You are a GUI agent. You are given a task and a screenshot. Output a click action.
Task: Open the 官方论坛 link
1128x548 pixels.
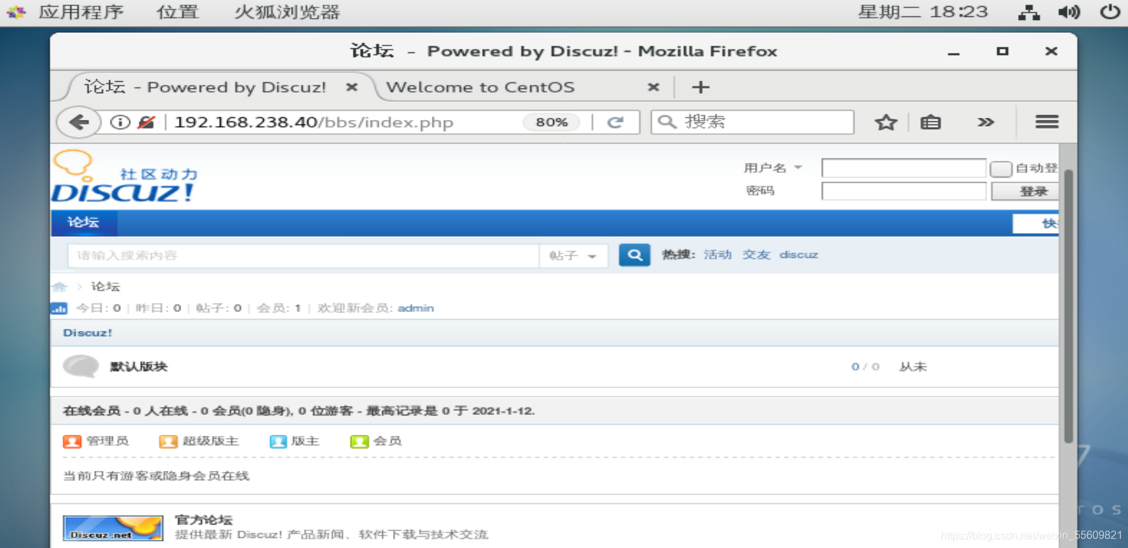(x=203, y=520)
